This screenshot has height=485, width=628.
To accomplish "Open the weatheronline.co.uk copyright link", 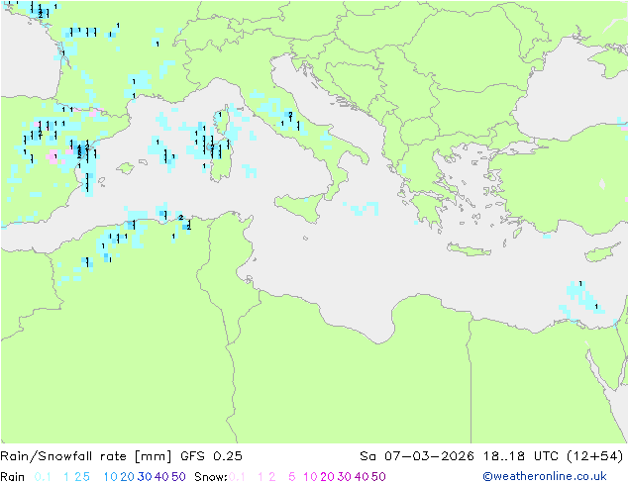I will tap(545, 477).
